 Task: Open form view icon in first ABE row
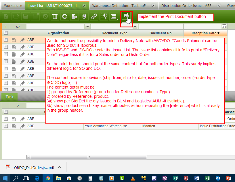point(14,40)
